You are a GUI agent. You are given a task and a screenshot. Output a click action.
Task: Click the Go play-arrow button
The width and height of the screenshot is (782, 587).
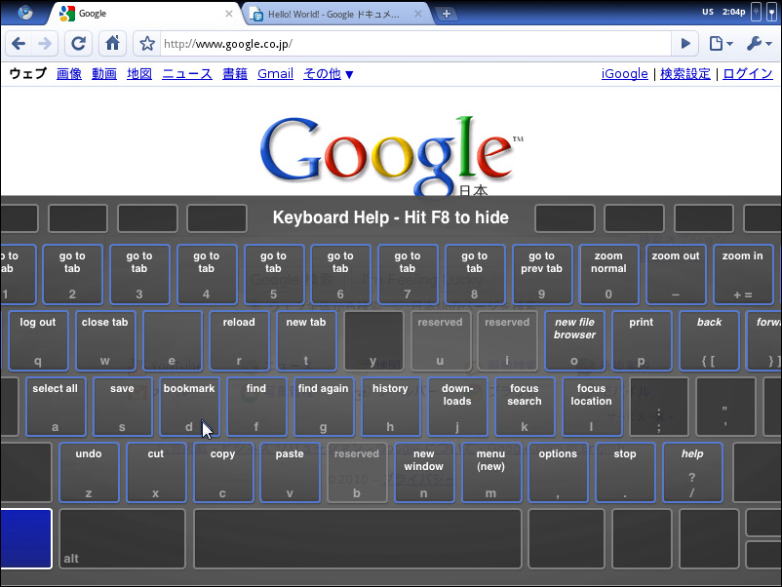point(685,44)
